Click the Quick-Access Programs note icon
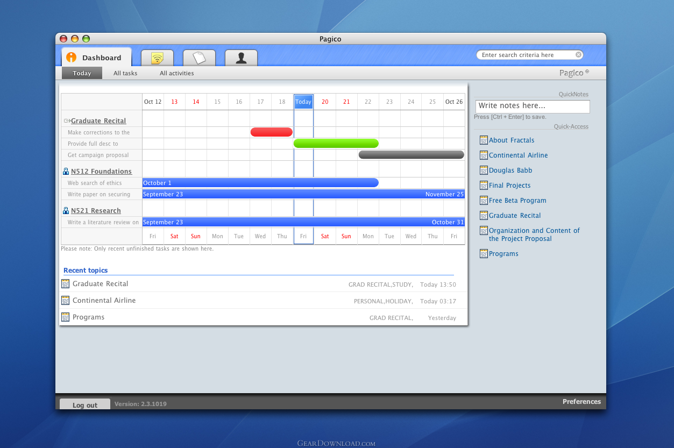 click(x=484, y=253)
